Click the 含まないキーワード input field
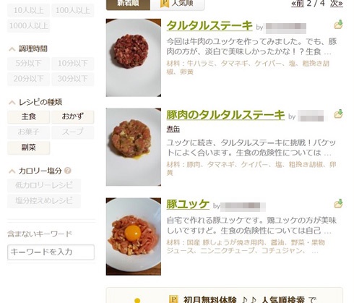This screenshot has height=303, width=354. pos(51,252)
